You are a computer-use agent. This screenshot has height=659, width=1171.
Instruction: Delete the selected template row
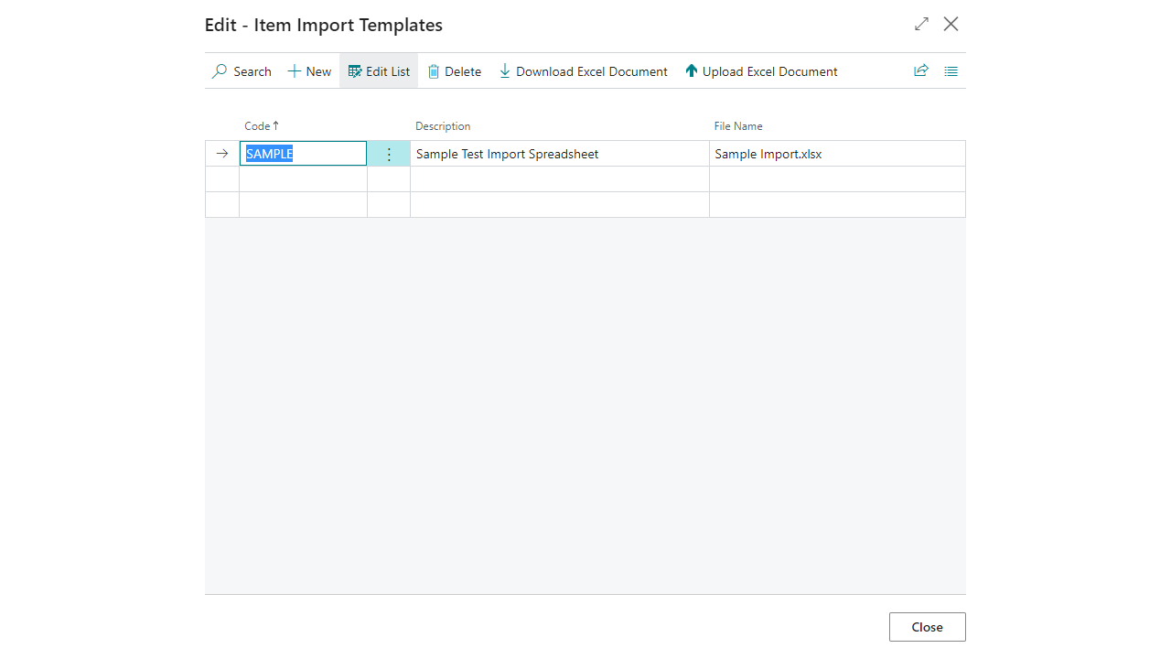coord(455,71)
